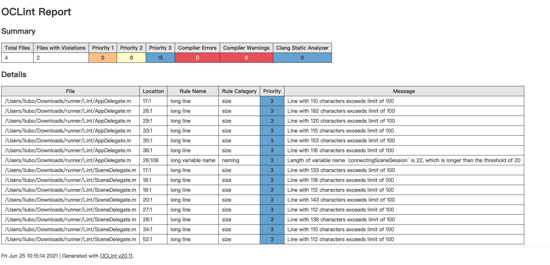Select the connectingSceneSession variable name message
Screen dimensions: 550x265
coord(404,160)
